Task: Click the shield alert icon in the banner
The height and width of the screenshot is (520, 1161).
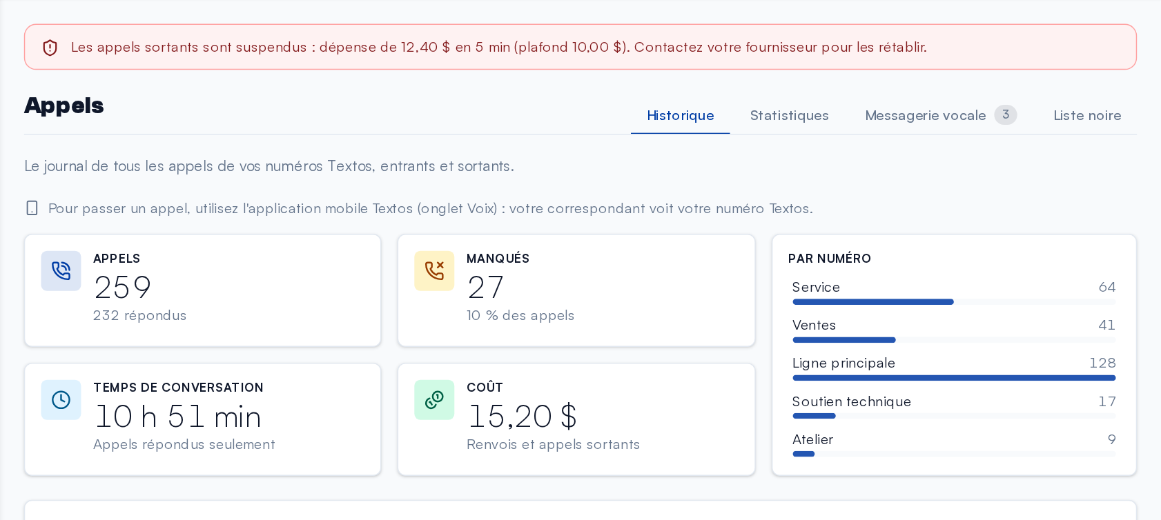Action: coord(50,48)
